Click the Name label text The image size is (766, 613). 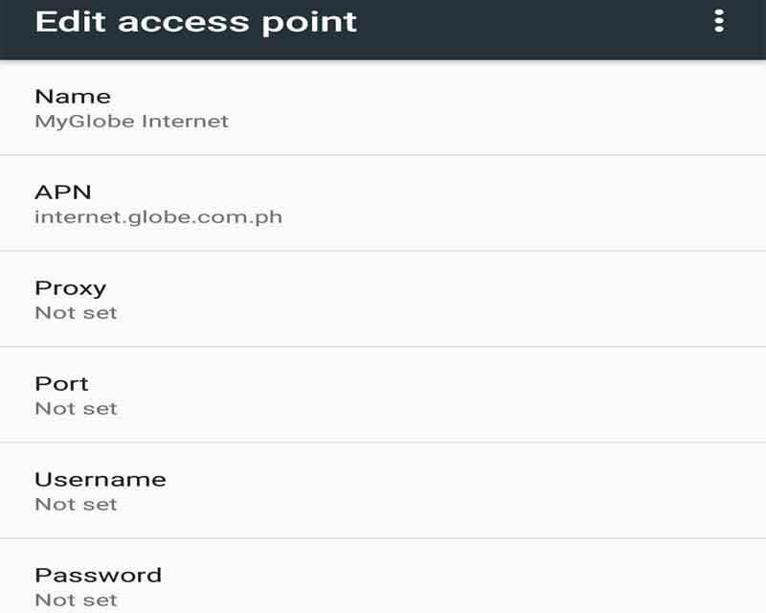point(73,97)
